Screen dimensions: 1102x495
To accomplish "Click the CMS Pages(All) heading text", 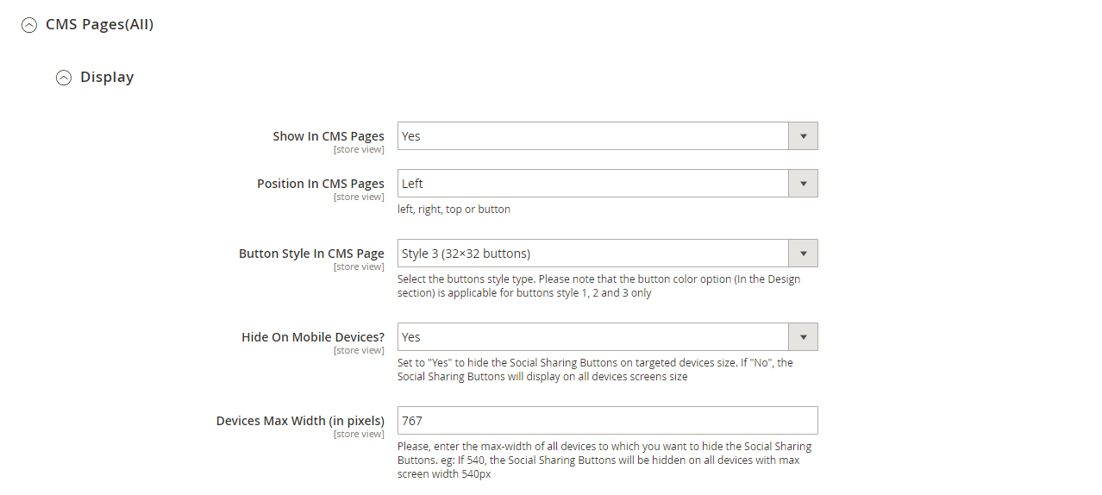I will point(99,25).
